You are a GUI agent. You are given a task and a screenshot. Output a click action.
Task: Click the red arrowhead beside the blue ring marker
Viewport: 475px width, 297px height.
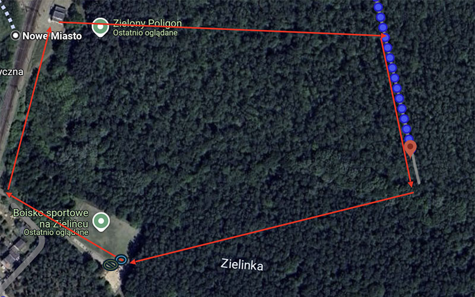coord(132,261)
